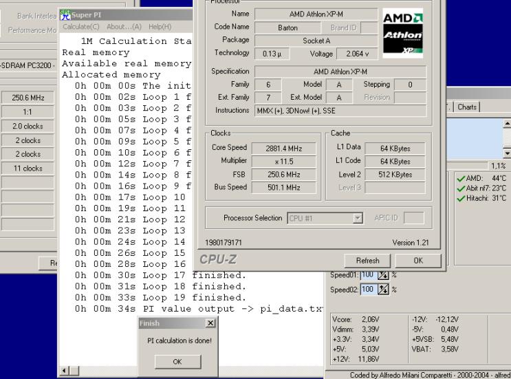The image size is (511, 379).
Task: Click the 1:1 ratio field in memory window
Action: [x=28, y=112]
